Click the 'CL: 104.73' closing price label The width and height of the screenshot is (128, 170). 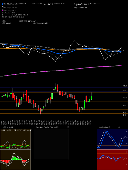tap(48, 5)
